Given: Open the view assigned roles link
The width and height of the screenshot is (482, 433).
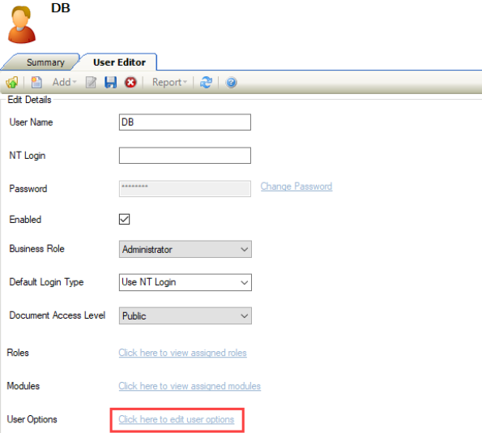Looking at the screenshot, I should (182, 353).
